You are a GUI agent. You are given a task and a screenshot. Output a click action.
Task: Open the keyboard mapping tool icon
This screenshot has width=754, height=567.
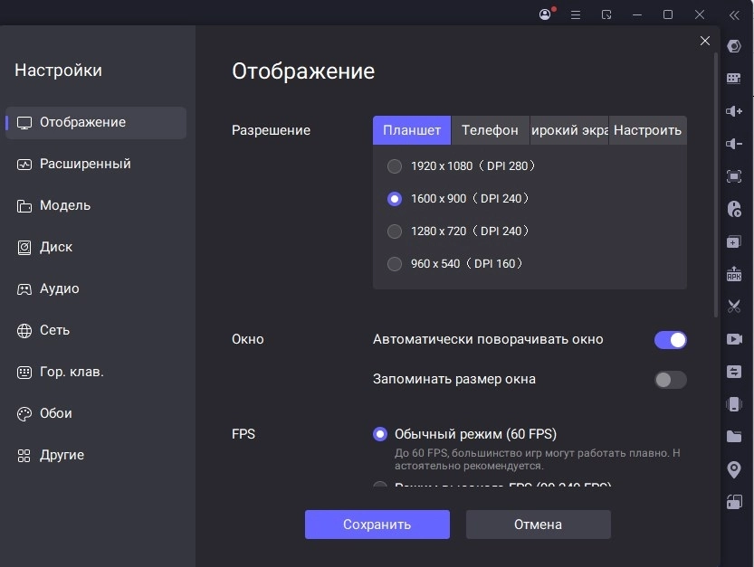click(x=734, y=79)
